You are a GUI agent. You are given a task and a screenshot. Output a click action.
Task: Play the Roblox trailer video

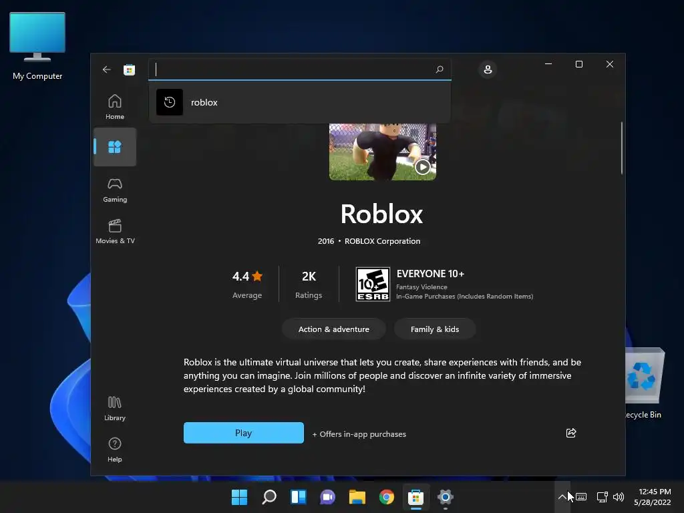[x=422, y=166]
